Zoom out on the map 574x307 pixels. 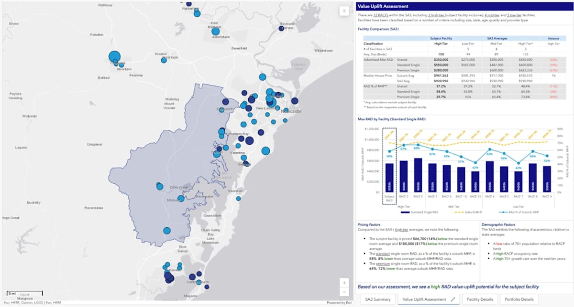pyautogui.click(x=344, y=292)
